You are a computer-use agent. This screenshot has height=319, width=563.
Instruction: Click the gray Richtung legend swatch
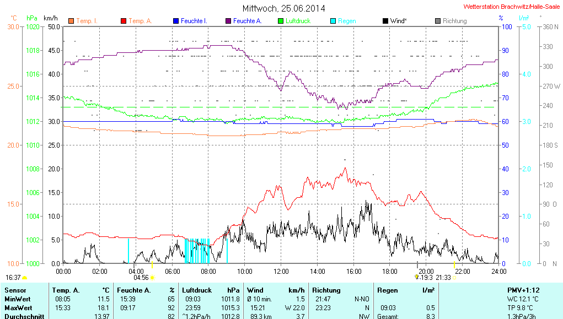[438, 21]
